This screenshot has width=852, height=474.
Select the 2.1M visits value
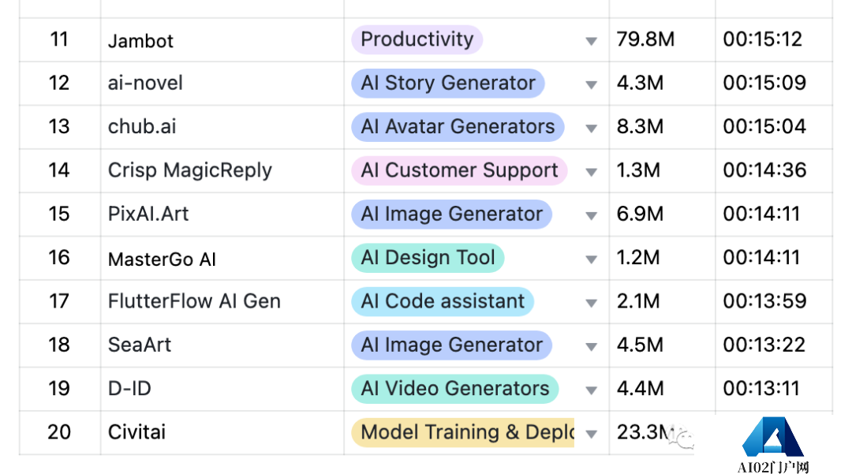coord(638,301)
